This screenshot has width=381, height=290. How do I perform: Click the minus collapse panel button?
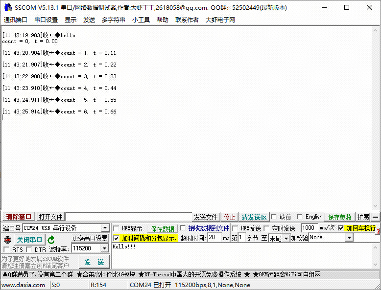click(x=375, y=217)
